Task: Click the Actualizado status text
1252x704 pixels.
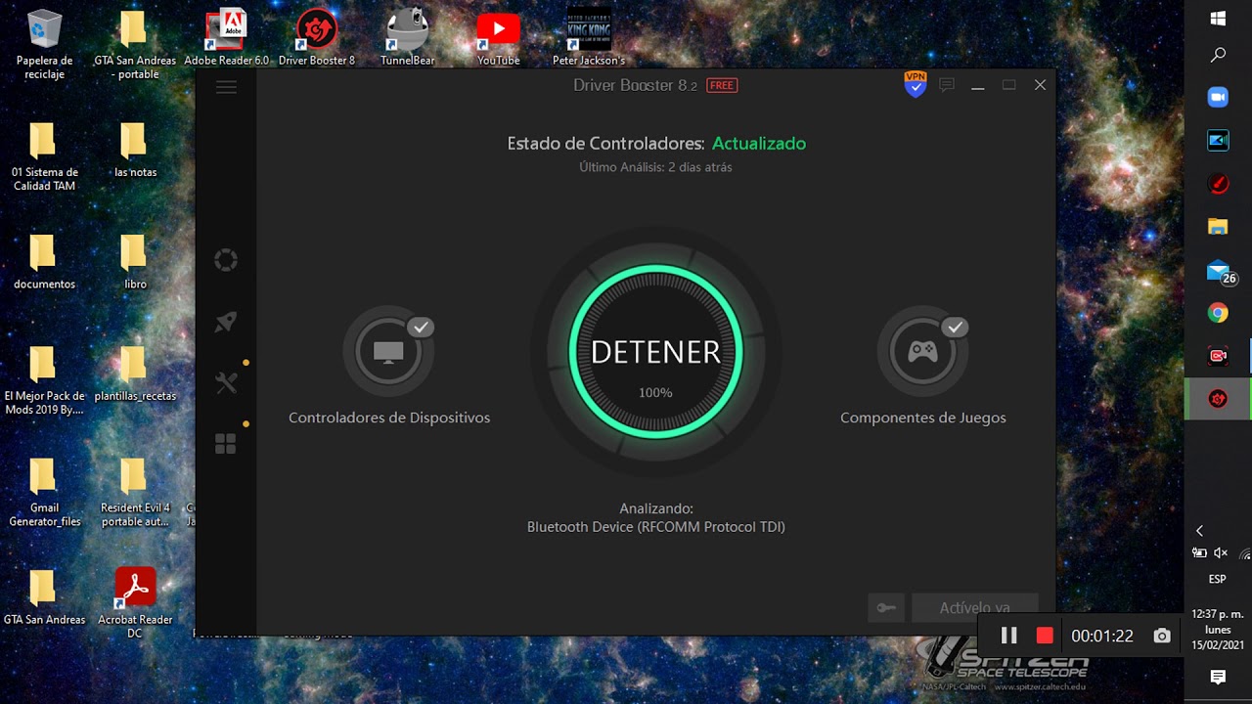Action: (759, 144)
